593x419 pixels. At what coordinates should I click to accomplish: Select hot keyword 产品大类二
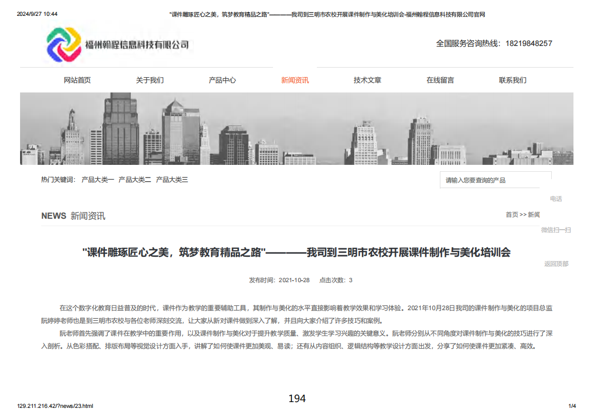135,180
